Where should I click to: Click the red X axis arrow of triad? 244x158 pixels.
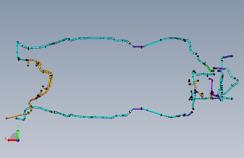[12, 140]
